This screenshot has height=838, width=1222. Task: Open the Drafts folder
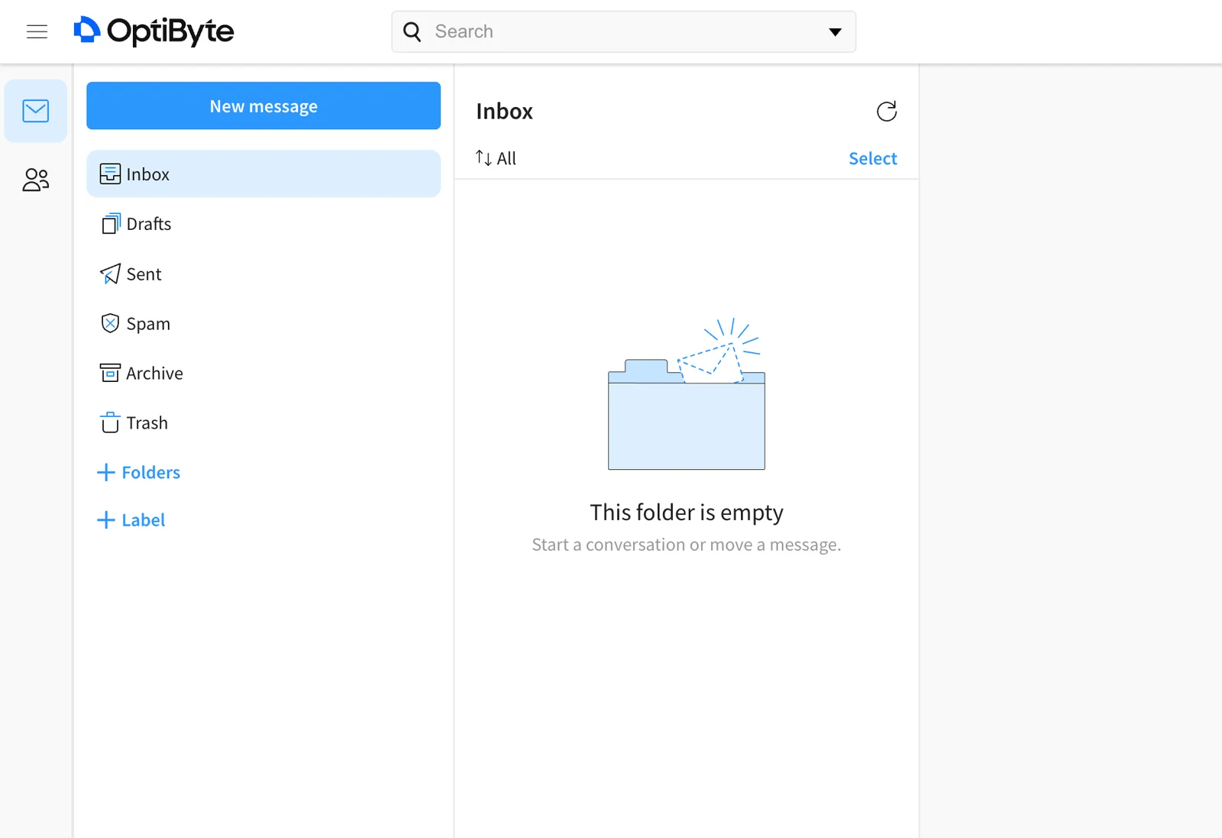[263, 224]
